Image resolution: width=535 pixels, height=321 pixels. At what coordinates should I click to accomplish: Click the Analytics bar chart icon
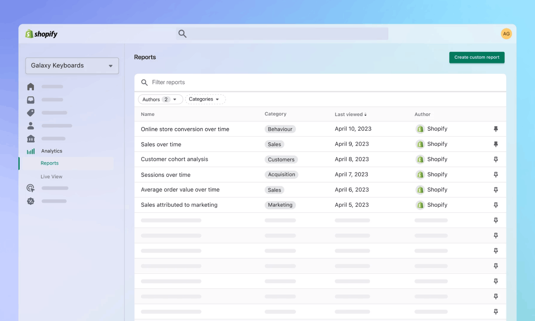click(x=31, y=151)
